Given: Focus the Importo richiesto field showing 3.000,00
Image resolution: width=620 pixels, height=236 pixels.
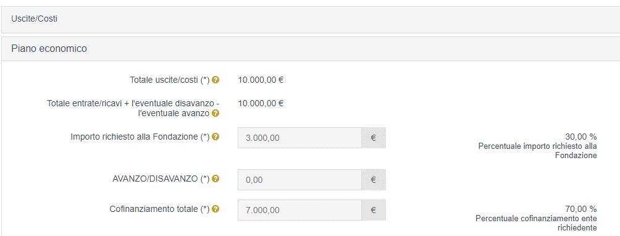Looking at the screenshot, I should point(300,138).
